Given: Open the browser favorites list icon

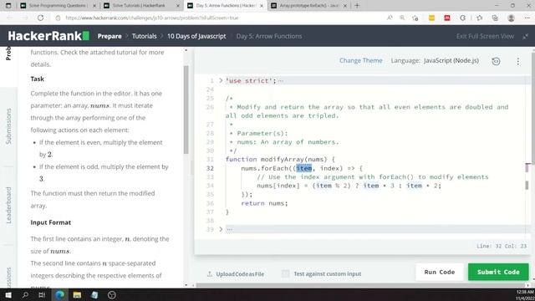Looking at the screenshot, I should pos(479,18).
